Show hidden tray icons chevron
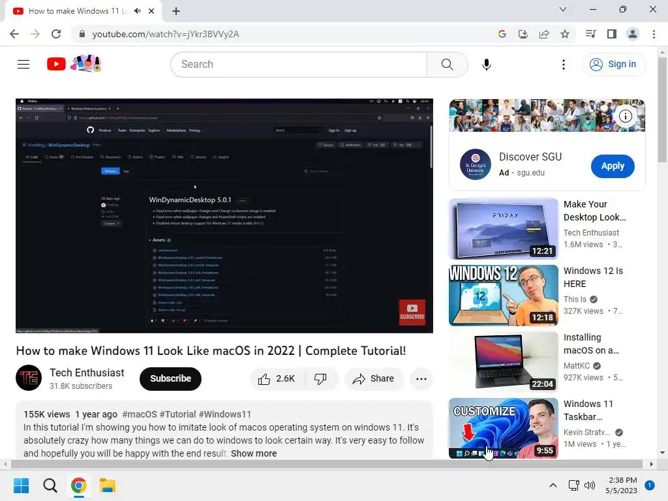 point(553,485)
